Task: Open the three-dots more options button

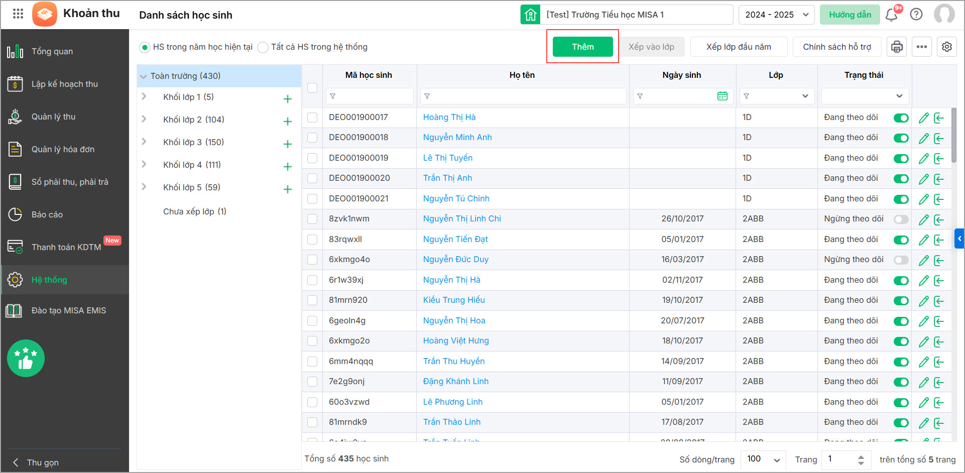Action: point(921,47)
